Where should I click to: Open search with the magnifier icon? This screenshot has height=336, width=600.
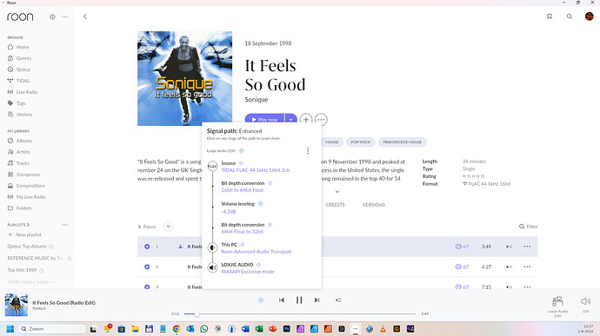point(570,16)
